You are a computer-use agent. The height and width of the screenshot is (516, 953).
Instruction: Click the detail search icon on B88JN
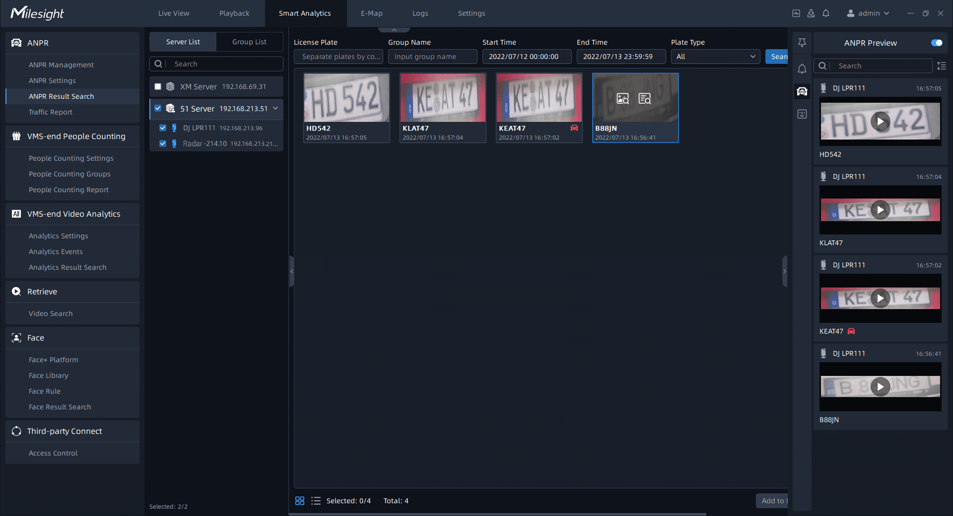[x=644, y=99]
